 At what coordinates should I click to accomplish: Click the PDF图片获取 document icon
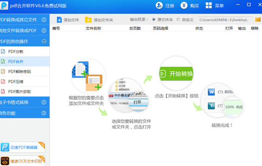pyautogui.click(x=3, y=91)
